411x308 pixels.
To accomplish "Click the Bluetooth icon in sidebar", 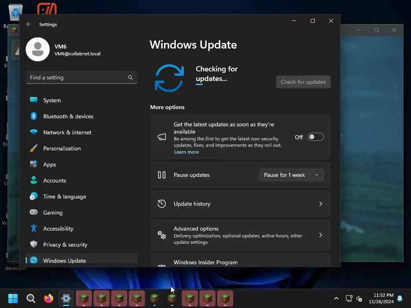I will [x=34, y=116].
